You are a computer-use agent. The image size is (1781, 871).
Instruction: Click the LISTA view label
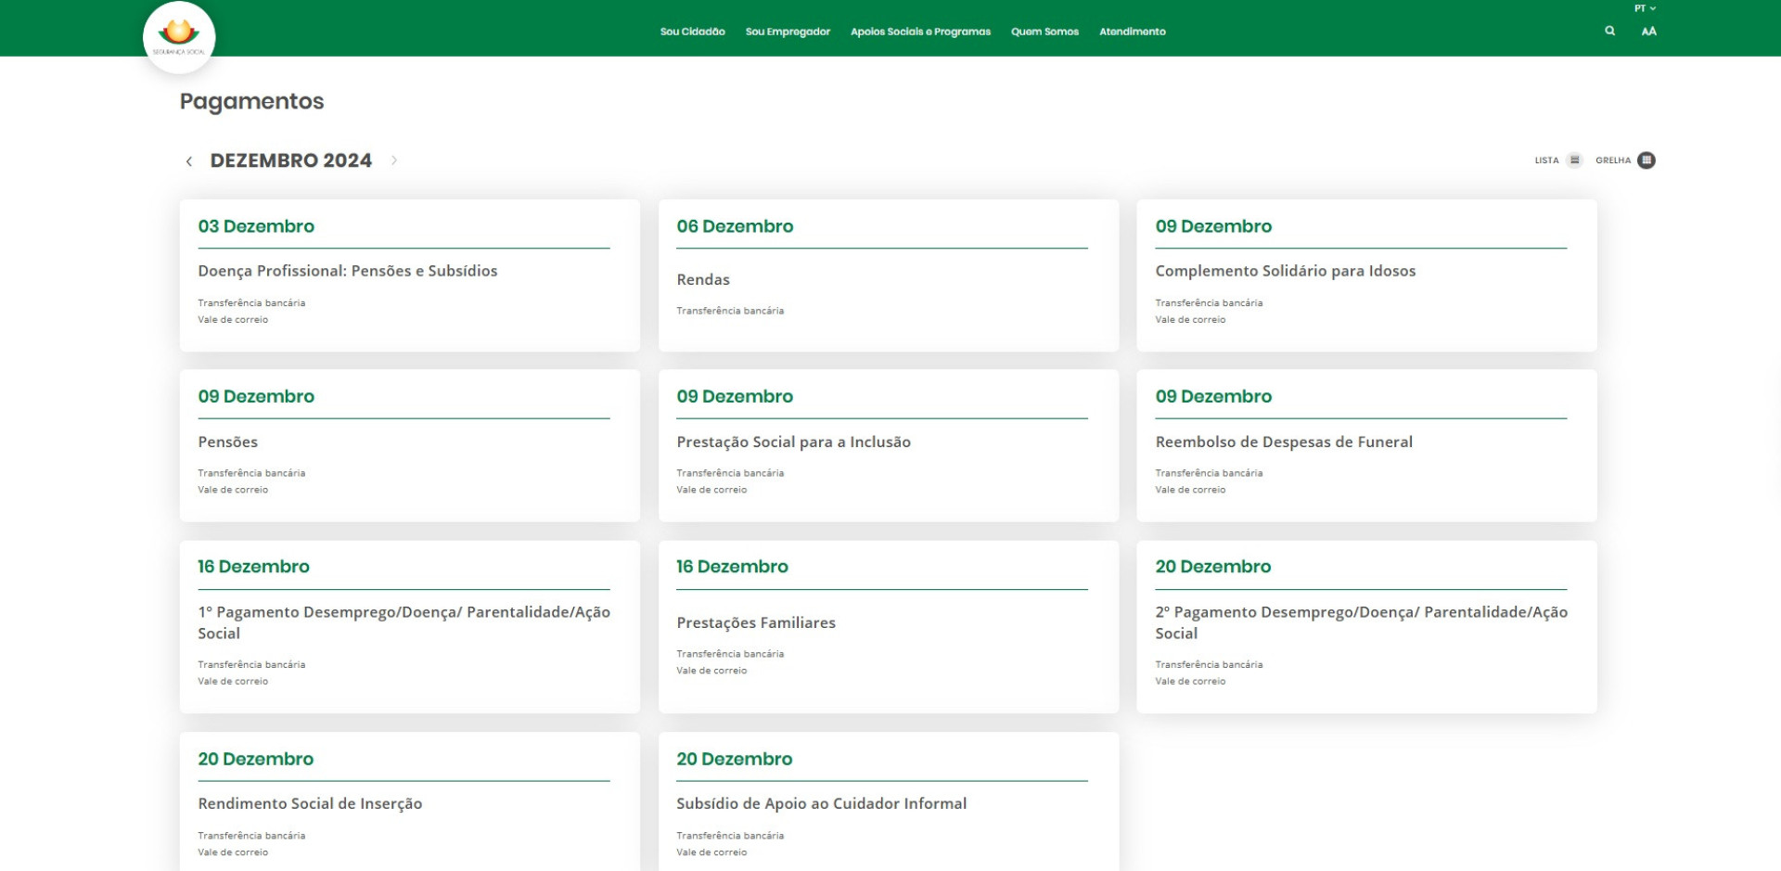[1546, 160]
